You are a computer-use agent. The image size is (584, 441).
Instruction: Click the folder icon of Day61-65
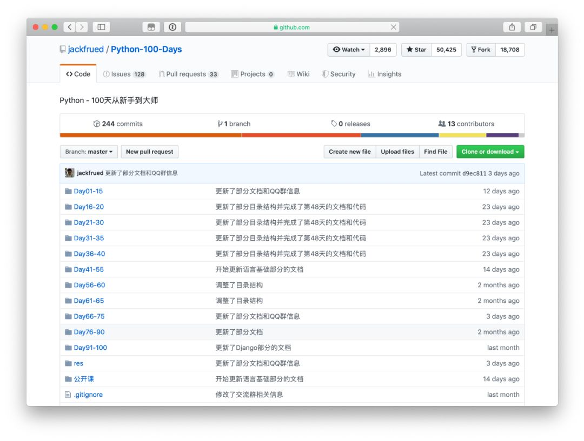68,301
